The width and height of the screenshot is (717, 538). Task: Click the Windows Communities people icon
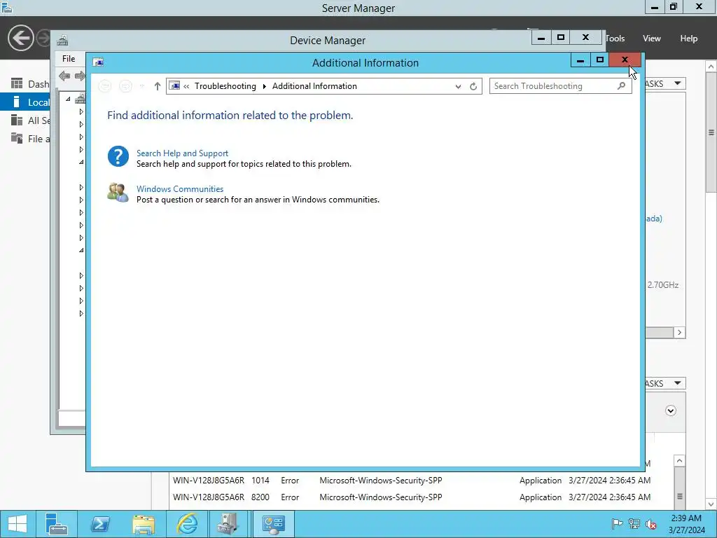[x=118, y=193]
